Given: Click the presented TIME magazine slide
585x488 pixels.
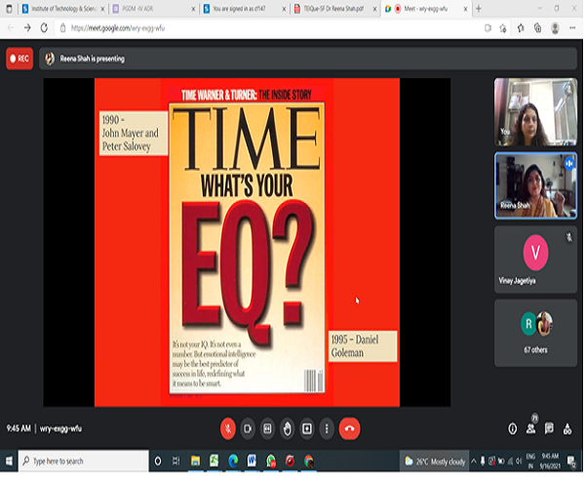Looking at the screenshot, I should click(x=247, y=242).
